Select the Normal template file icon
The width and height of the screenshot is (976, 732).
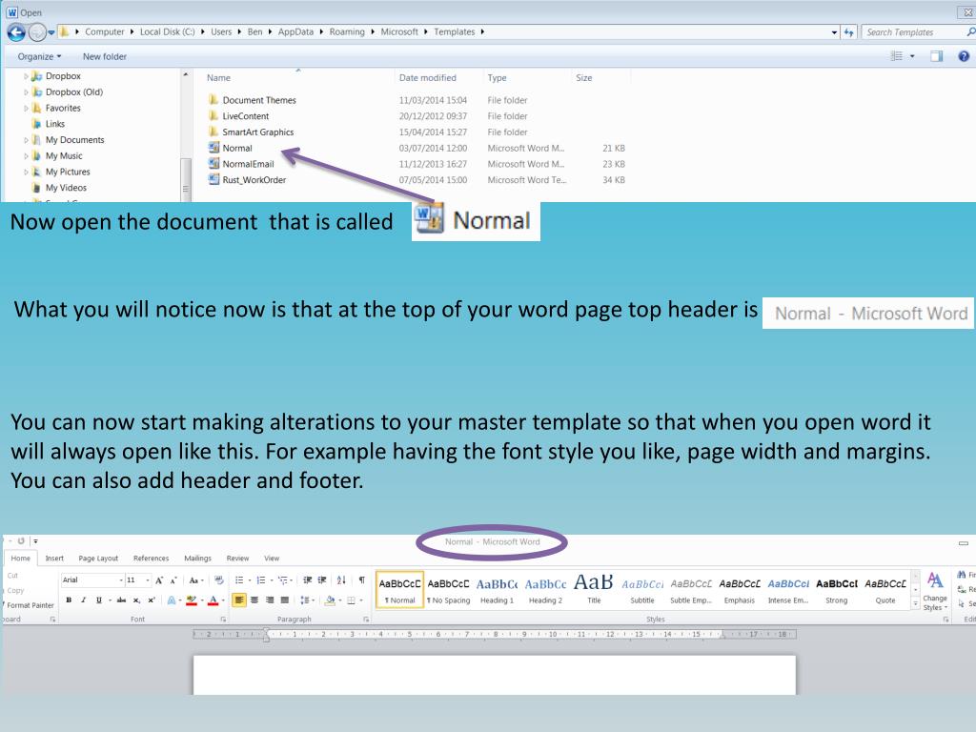pyautogui.click(x=213, y=148)
